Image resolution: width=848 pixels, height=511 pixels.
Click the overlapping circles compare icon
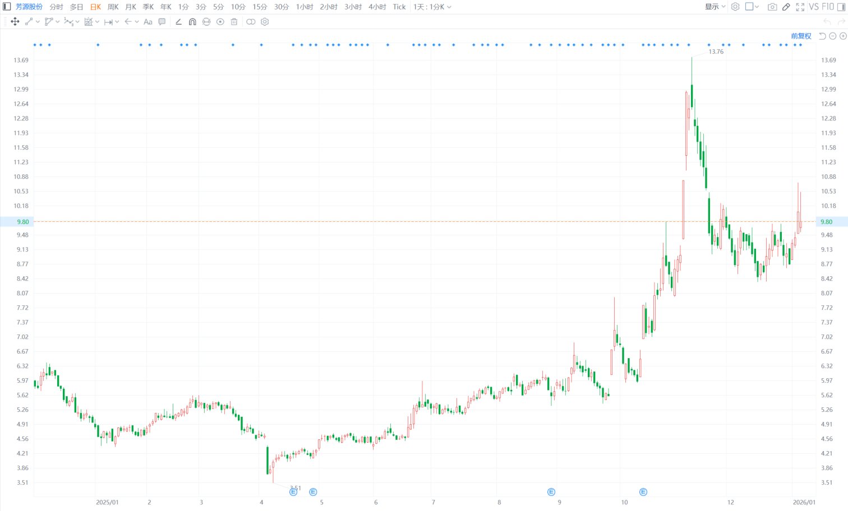click(251, 22)
